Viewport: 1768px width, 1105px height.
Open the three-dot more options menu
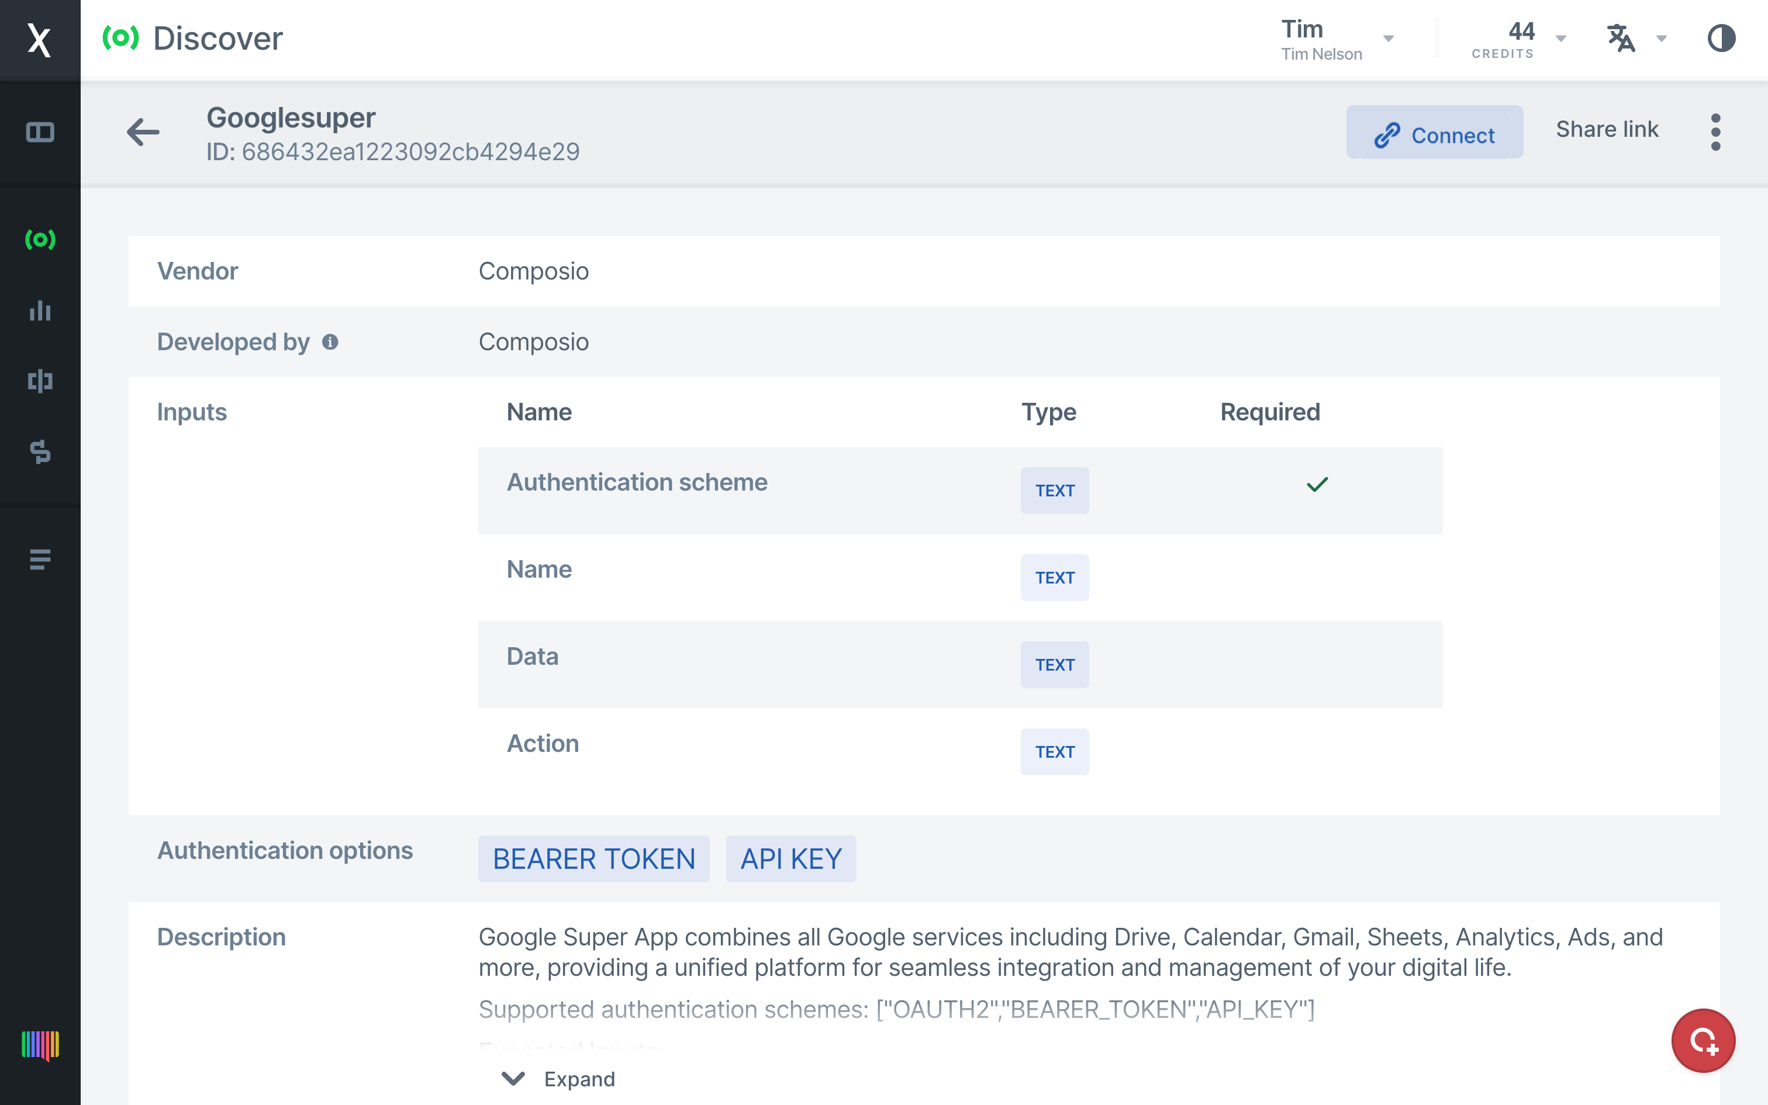(x=1715, y=132)
